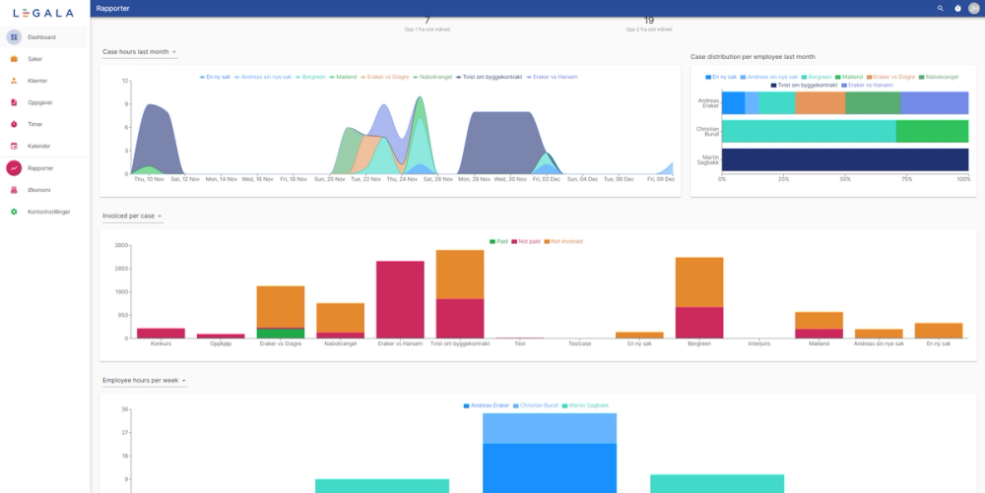Screen dimensions: 985x493
Task: Open the Kalender calendar icon
Action: click(x=14, y=147)
